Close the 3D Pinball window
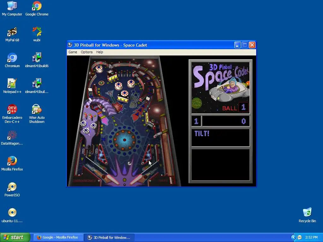323x242 pixels. [x=252, y=45]
